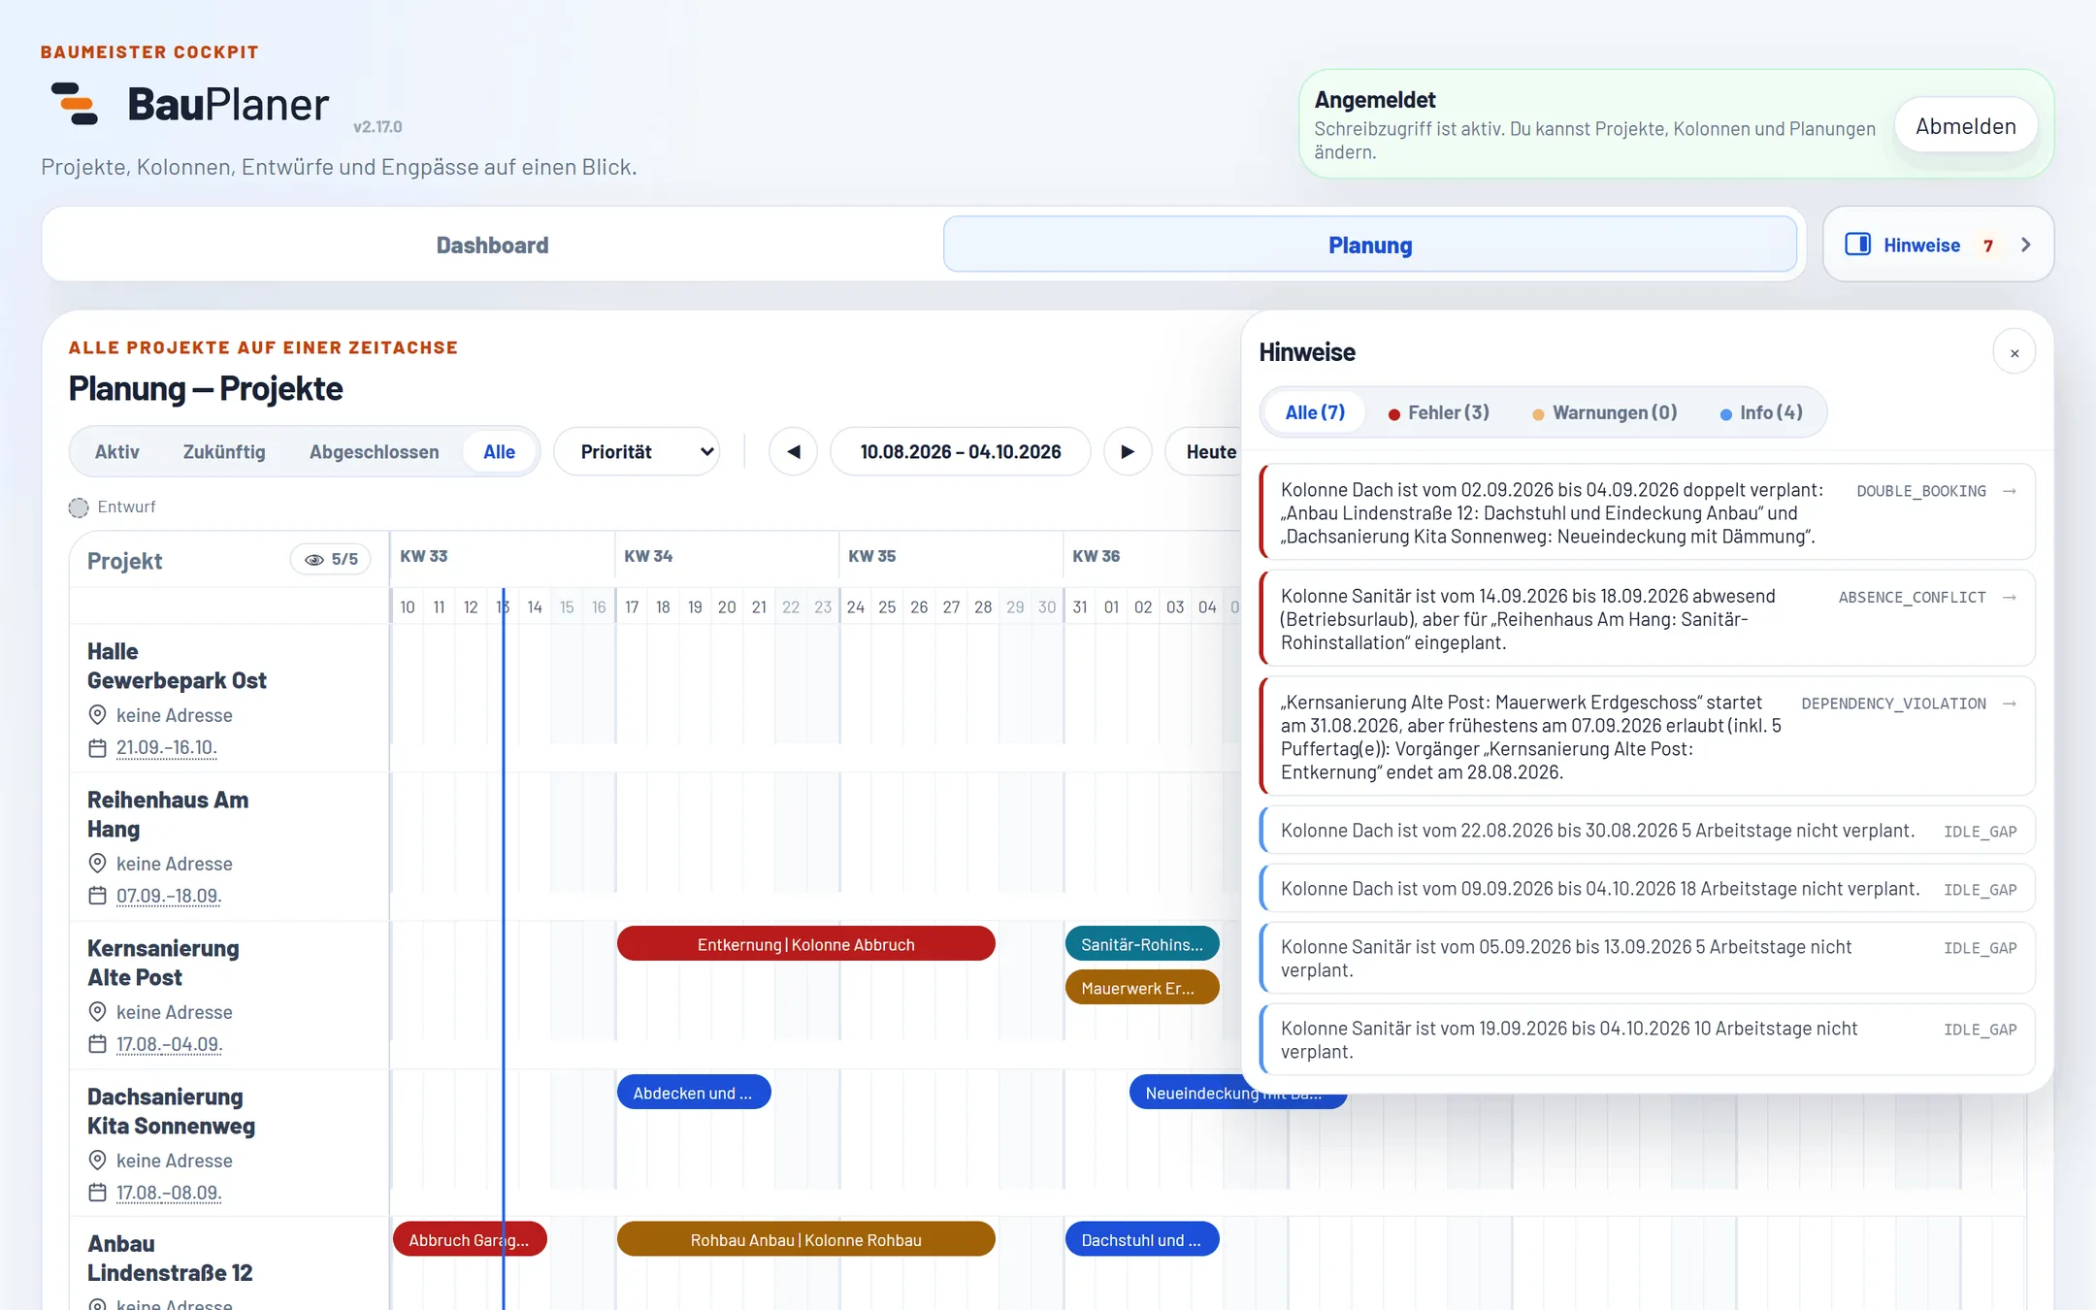Show all hints with Alle (7)
The width and height of the screenshot is (2096, 1310).
click(x=1315, y=412)
